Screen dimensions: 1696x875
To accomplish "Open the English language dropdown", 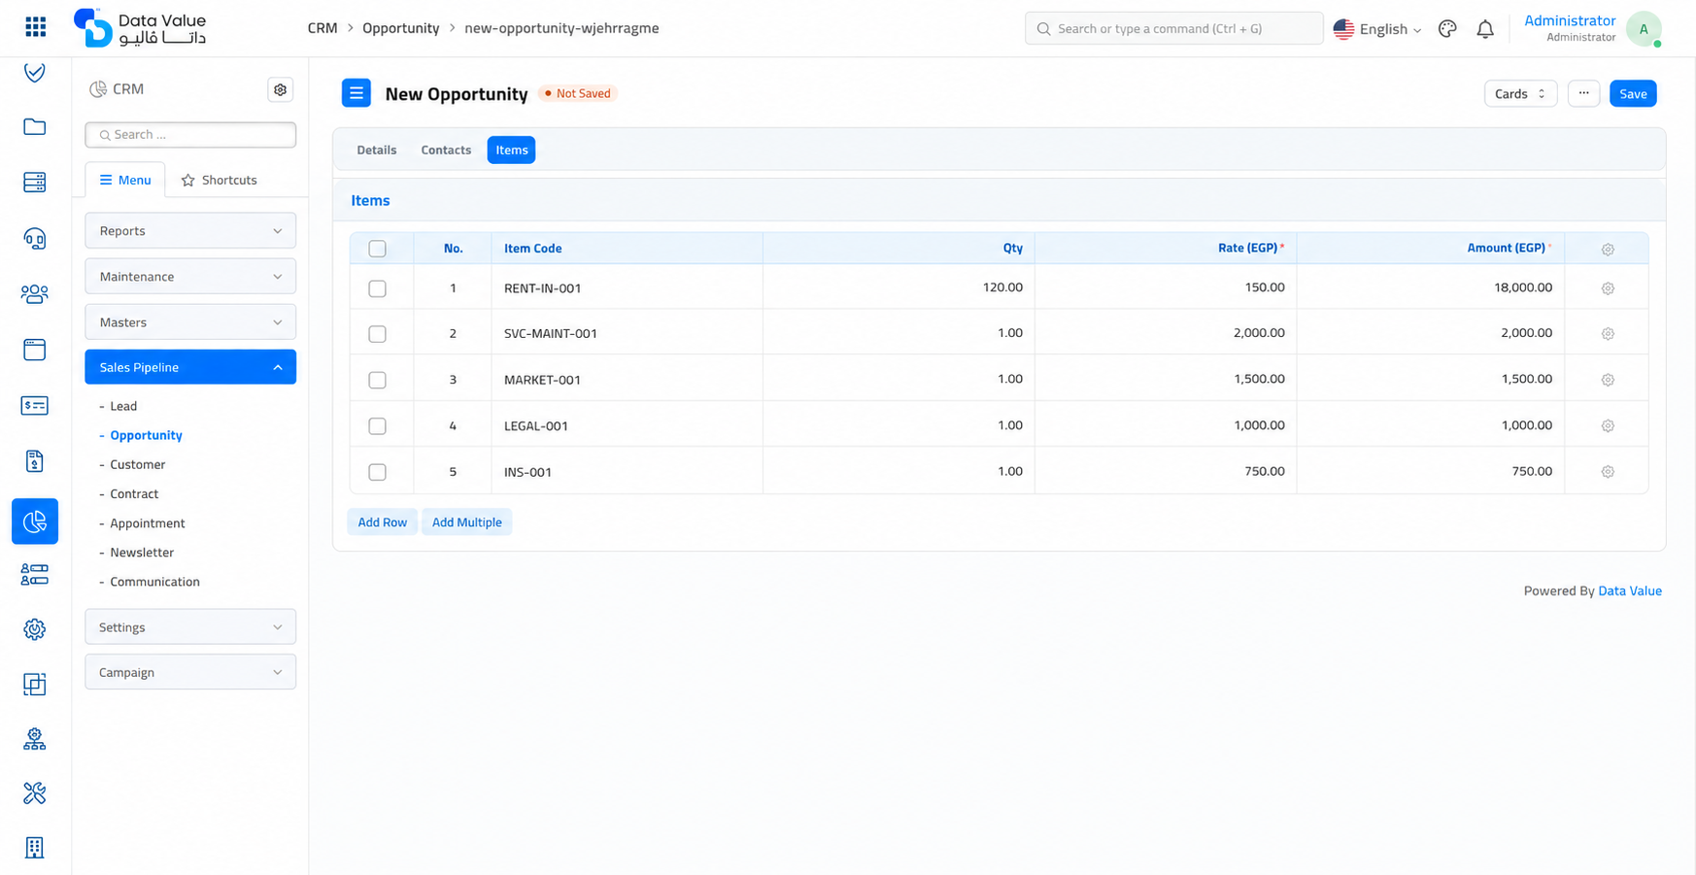I will [x=1377, y=29].
